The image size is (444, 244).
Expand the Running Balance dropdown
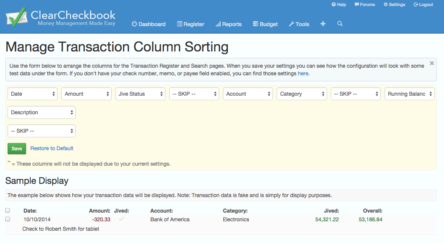coord(410,94)
